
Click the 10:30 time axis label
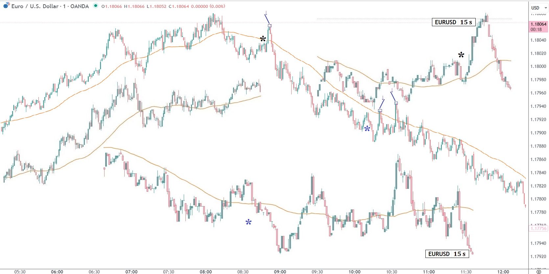point(392,272)
